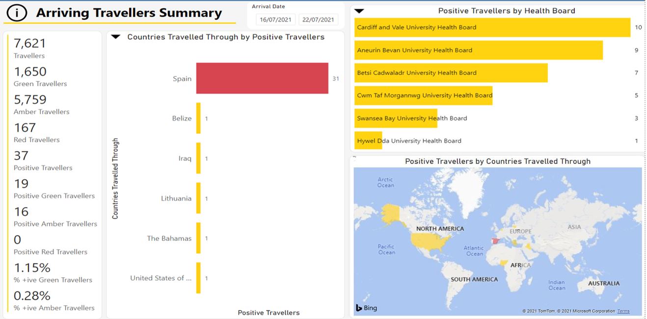Click the Bing logo on the map
Image resolution: width=647 pixels, height=319 pixels.
[366, 308]
